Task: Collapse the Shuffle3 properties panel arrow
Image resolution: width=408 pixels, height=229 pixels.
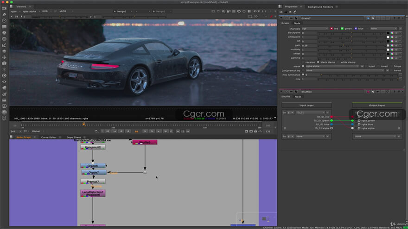Action: pyautogui.click(x=281, y=92)
